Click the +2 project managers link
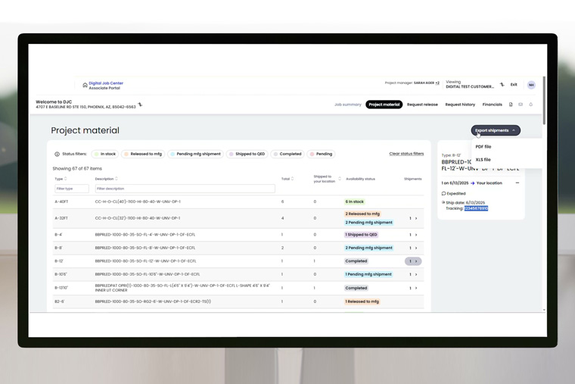The image size is (575, 384). tap(437, 83)
